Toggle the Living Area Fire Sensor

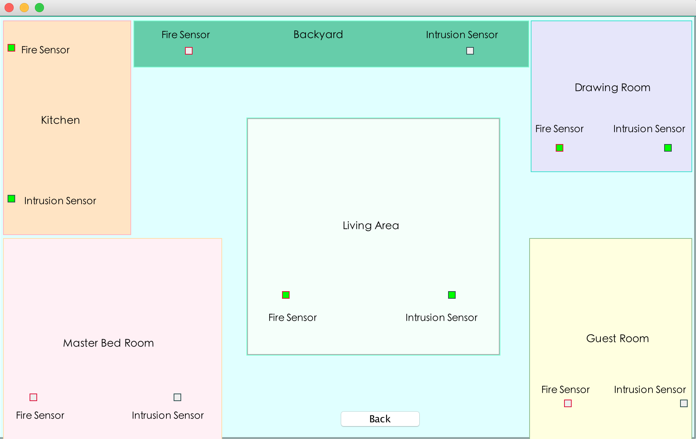(285, 295)
